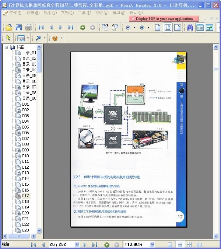The image size is (221, 249).
Task: Click bookmark panel scroll down arrow
Action: (39, 231)
